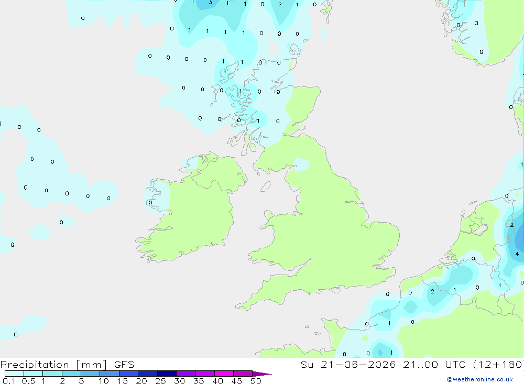524x384 pixels.
Task: Click the legend swatch between 2 and 5
Action: (x=71, y=374)
